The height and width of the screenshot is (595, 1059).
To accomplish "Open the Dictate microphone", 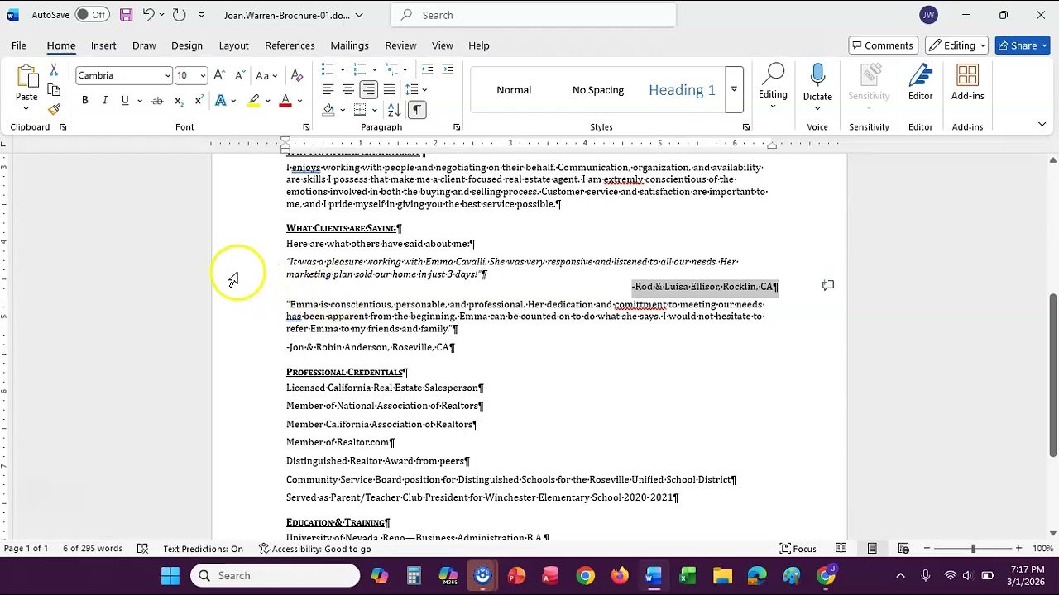I will pyautogui.click(x=817, y=83).
